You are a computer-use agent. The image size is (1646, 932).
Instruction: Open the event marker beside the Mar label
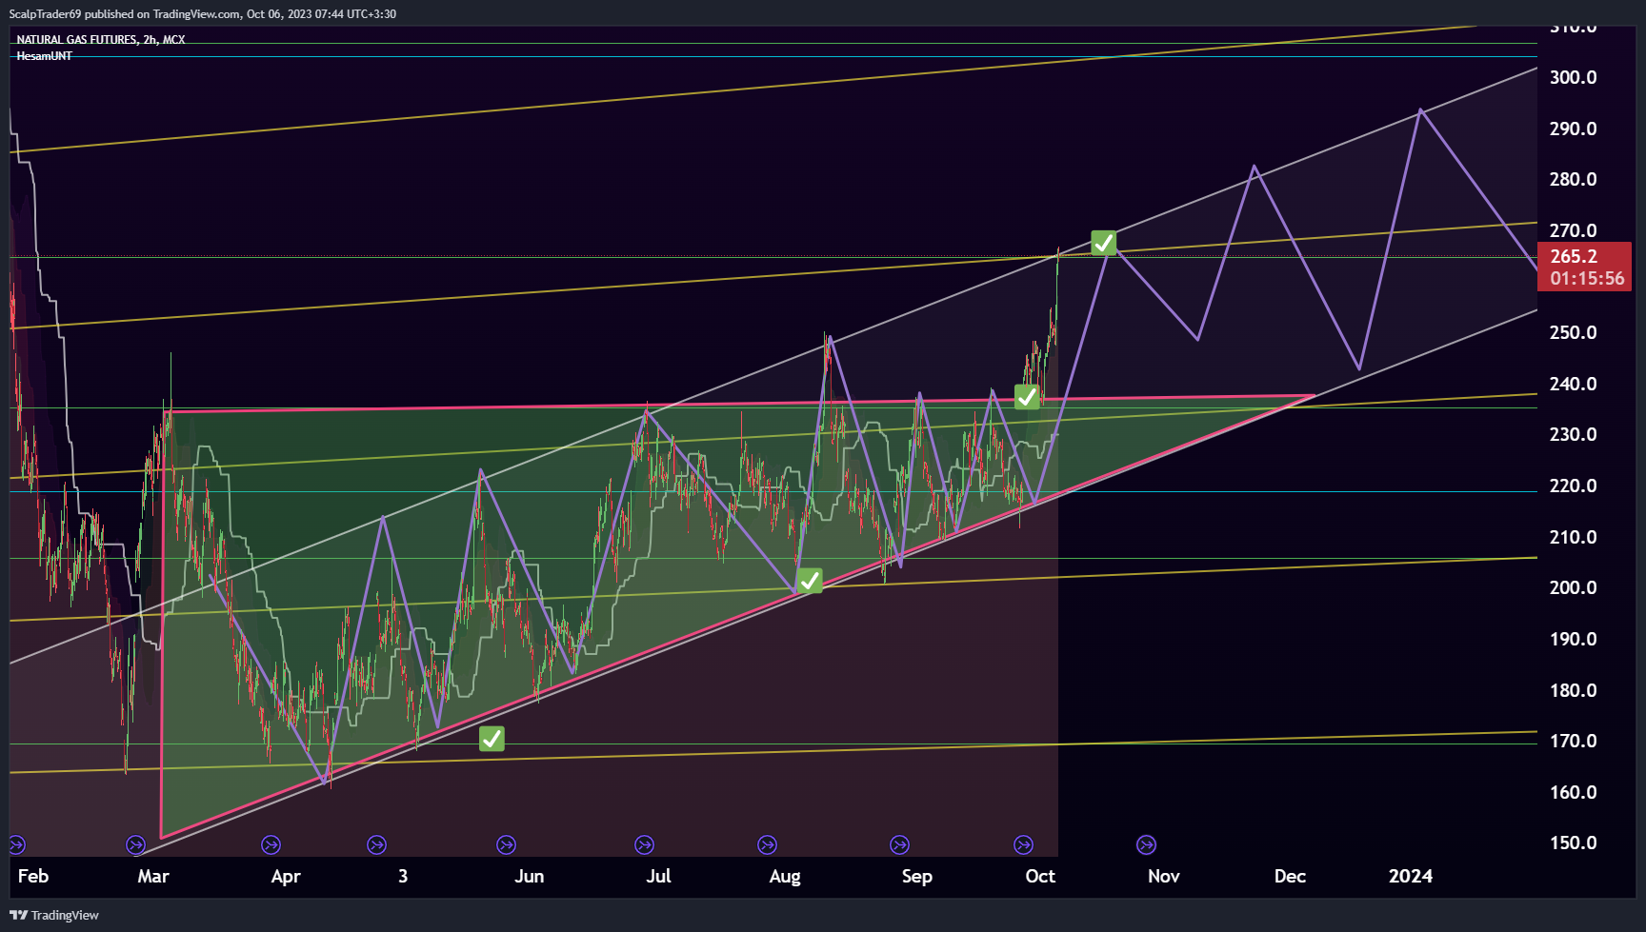(135, 844)
